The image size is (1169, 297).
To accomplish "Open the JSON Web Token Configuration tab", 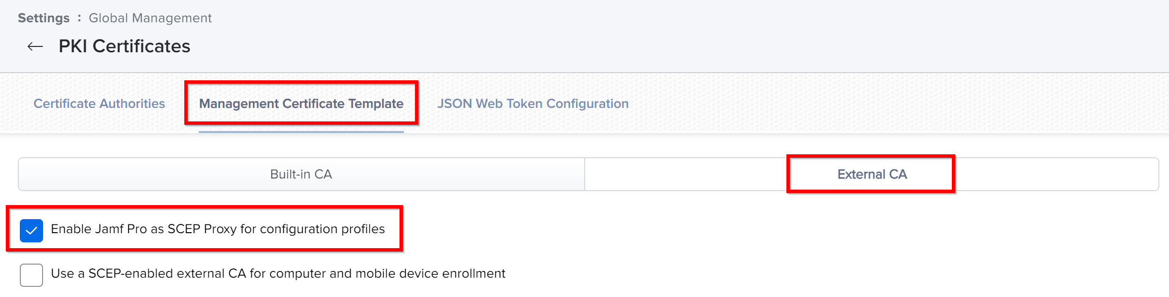I will pyautogui.click(x=533, y=104).
